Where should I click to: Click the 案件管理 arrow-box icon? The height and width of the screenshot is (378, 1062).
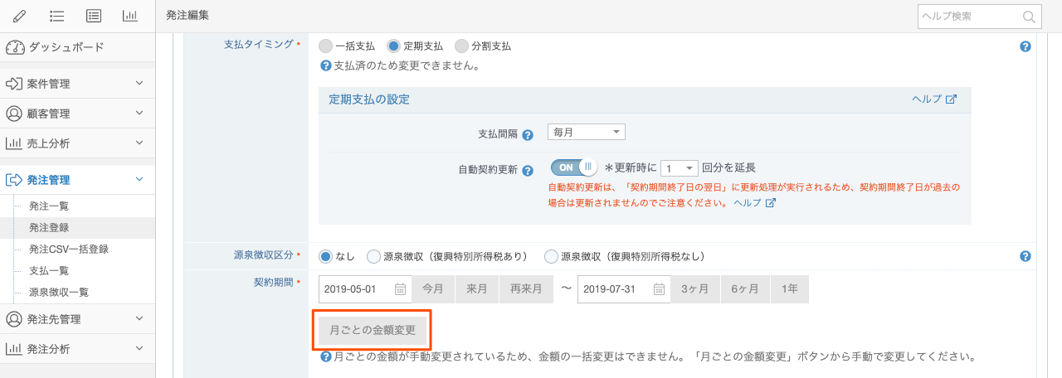pyautogui.click(x=14, y=84)
